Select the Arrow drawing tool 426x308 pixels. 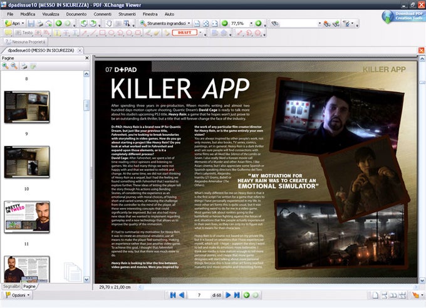point(85,33)
